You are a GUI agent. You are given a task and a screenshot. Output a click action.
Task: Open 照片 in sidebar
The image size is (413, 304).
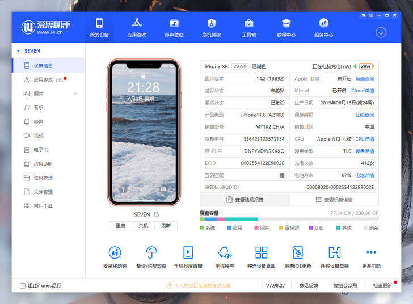(x=49, y=94)
